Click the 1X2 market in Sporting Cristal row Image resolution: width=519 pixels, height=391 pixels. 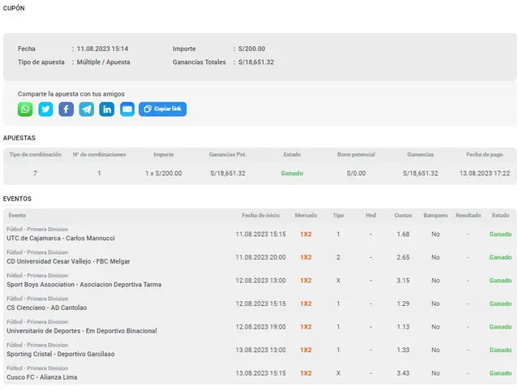tap(306, 350)
